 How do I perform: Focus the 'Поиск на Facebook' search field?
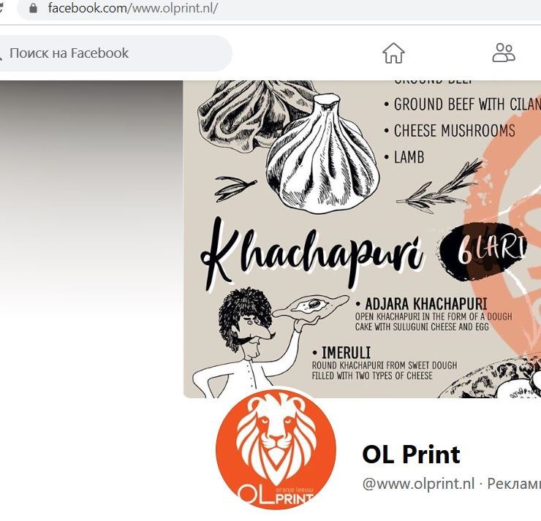[116, 53]
